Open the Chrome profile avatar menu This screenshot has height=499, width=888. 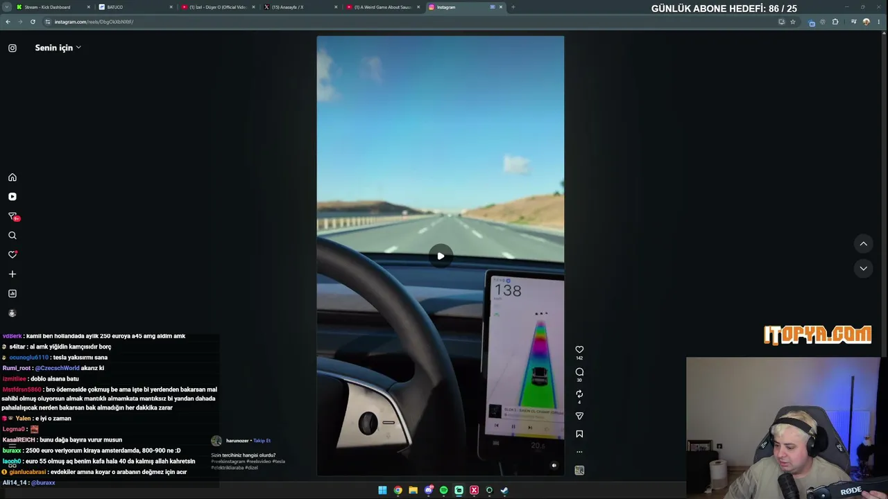point(866,21)
